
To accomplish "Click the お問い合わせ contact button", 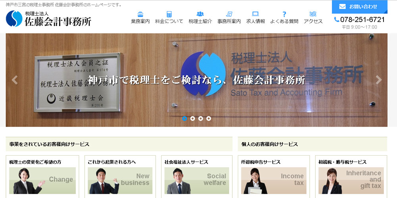I will click(x=360, y=7).
